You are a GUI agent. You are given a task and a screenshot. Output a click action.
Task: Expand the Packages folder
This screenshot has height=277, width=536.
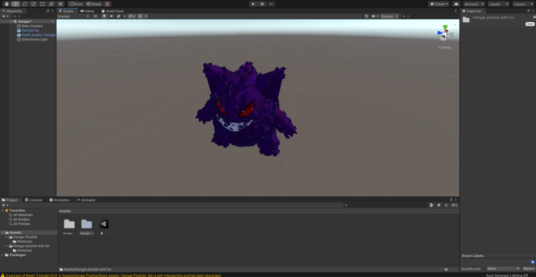click(x=3, y=255)
